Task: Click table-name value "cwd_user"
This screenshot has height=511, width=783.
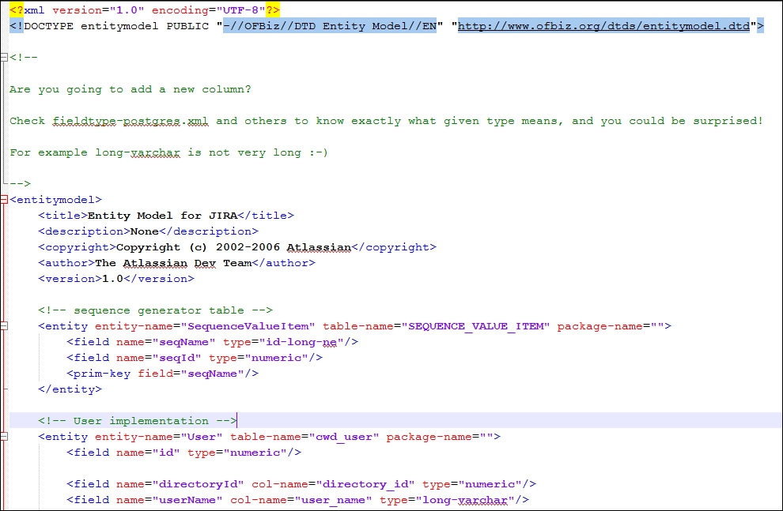Action: pos(344,437)
